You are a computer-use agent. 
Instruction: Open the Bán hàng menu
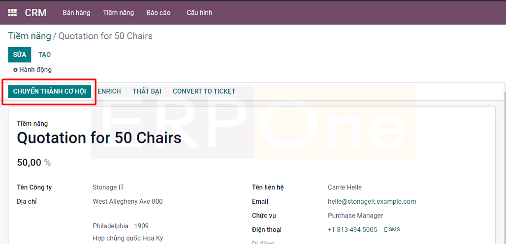(76, 13)
